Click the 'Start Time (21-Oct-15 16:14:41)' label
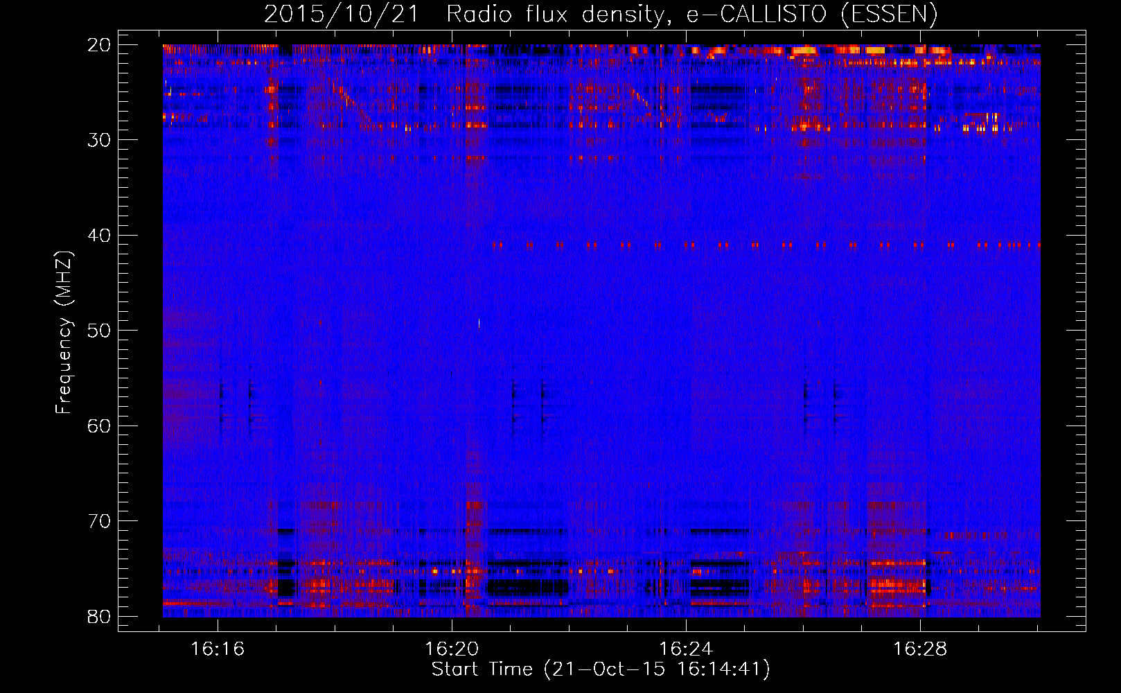Viewport: 1121px width, 693px height. pyautogui.click(x=601, y=669)
